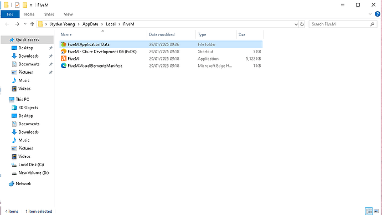
Task: Open the address bar history dropdown
Action: [x=296, y=24]
